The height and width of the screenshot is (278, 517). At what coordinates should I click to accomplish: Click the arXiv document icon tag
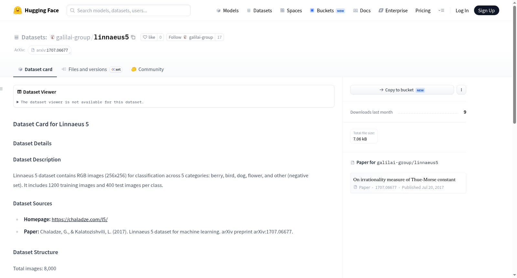coord(33,50)
